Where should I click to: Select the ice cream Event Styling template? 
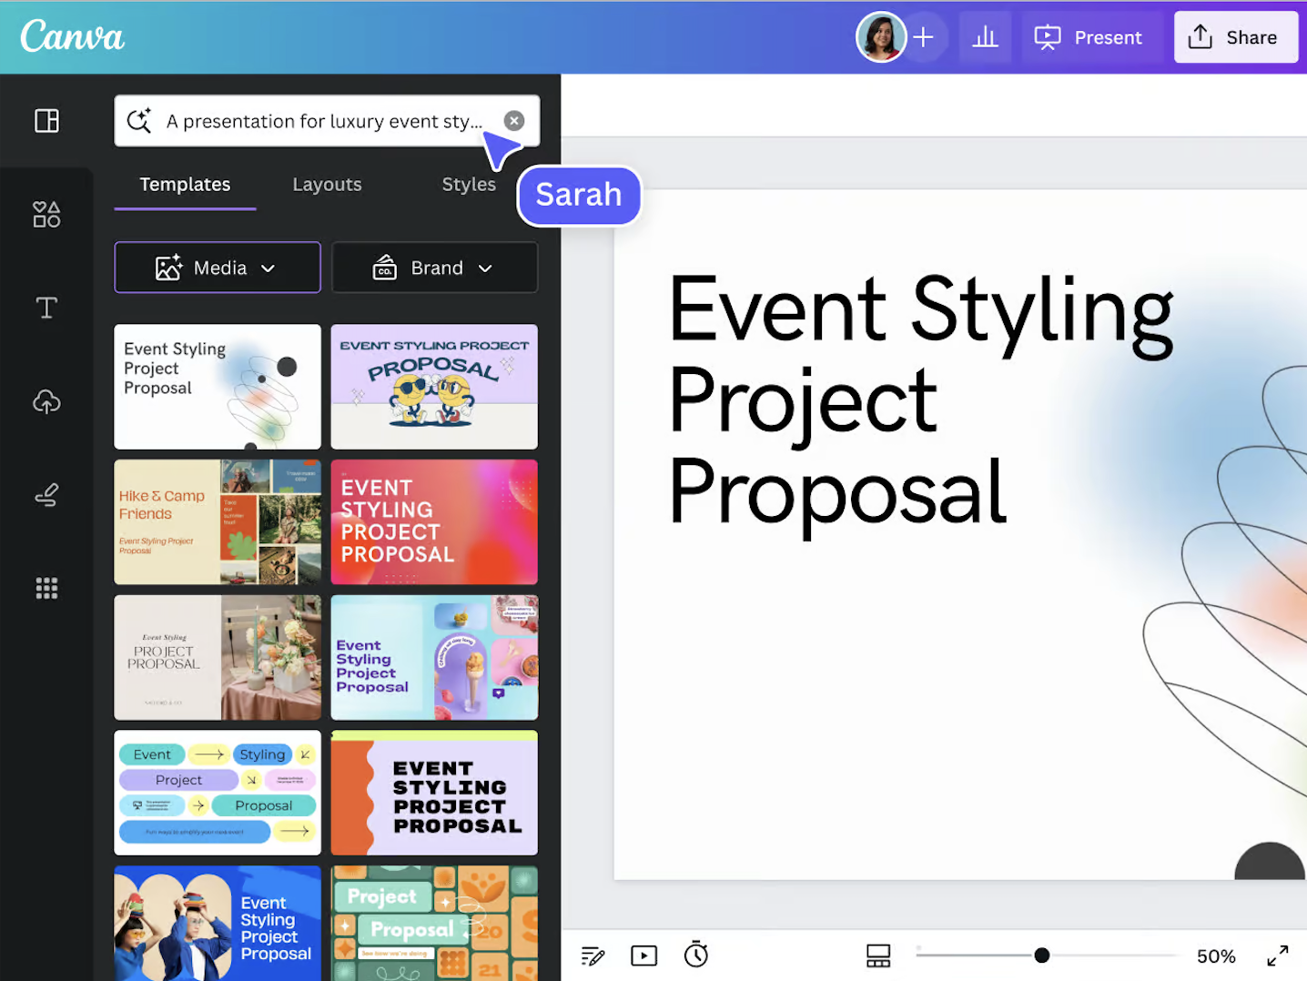pyautogui.click(x=434, y=658)
